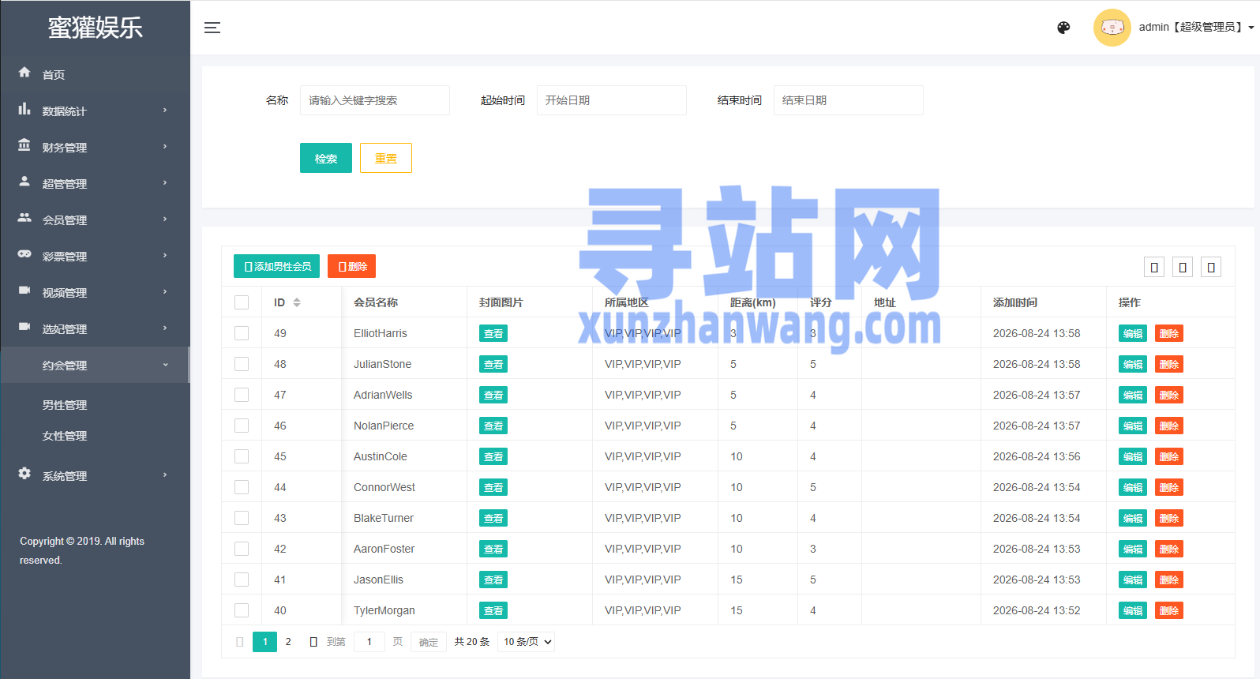
Task: Click the third table toolbar icon at right
Action: [x=1211, y=267]
